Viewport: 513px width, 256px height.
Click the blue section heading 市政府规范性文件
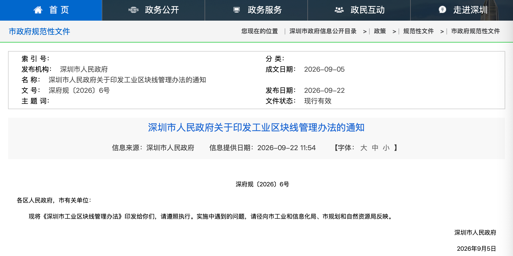coord(39,31)
